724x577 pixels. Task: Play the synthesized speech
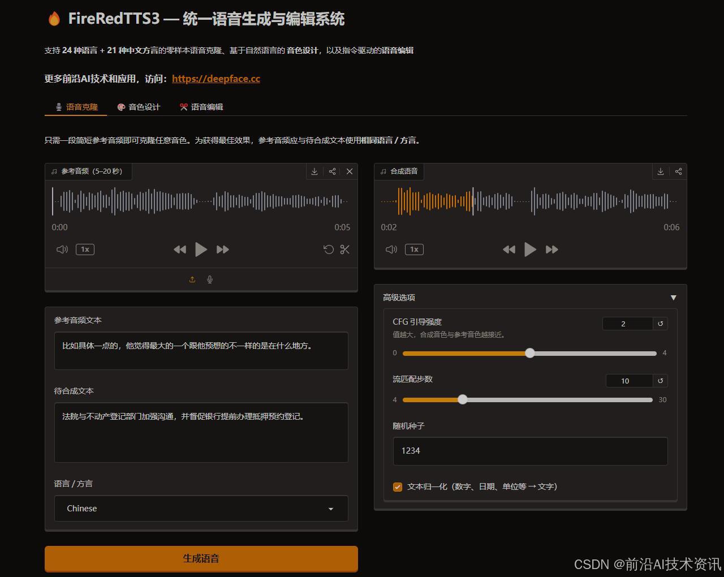pyautogui.click(x=530, y=249)
